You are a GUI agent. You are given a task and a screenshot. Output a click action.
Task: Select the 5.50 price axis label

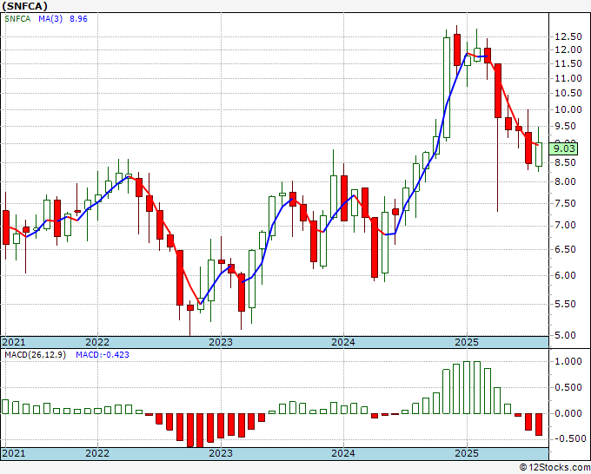(566, 304)
